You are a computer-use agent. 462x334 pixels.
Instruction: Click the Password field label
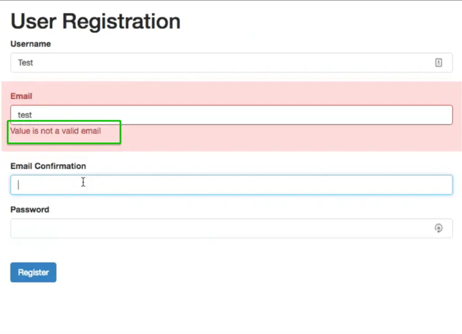pos(30,210)
